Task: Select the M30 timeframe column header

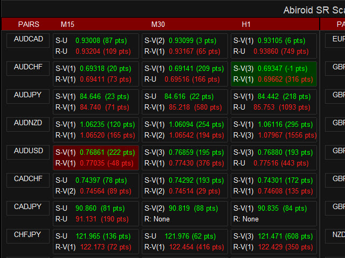Action: (x=158, y=24)
